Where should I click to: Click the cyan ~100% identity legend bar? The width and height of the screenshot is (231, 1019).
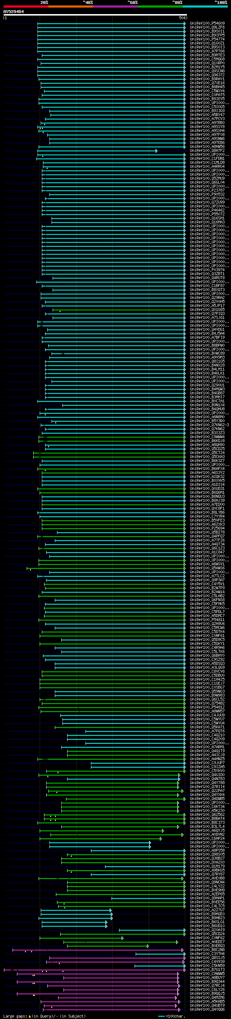pyautogui.click(x=205, y=7)
